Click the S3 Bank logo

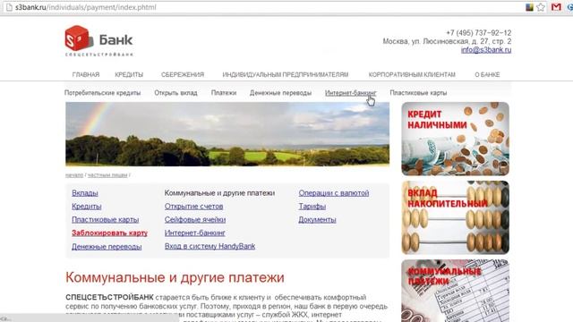pos(98,41)
